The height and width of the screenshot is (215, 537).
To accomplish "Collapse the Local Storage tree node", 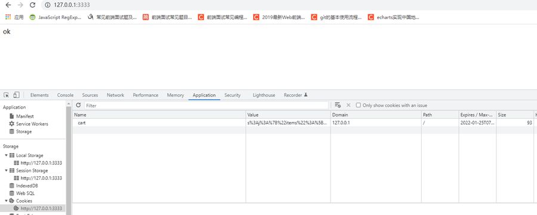I will (x=6, y=155).
